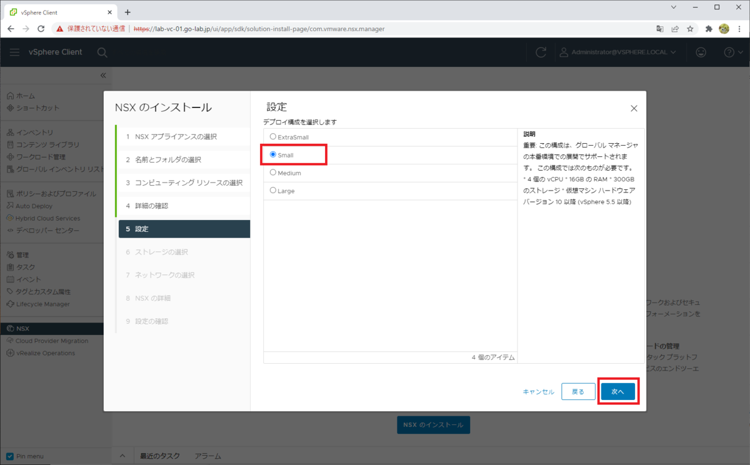Bookmark this page with star icon
The image size is (750, 465).
pyautogui.click(x=690, y=29)
